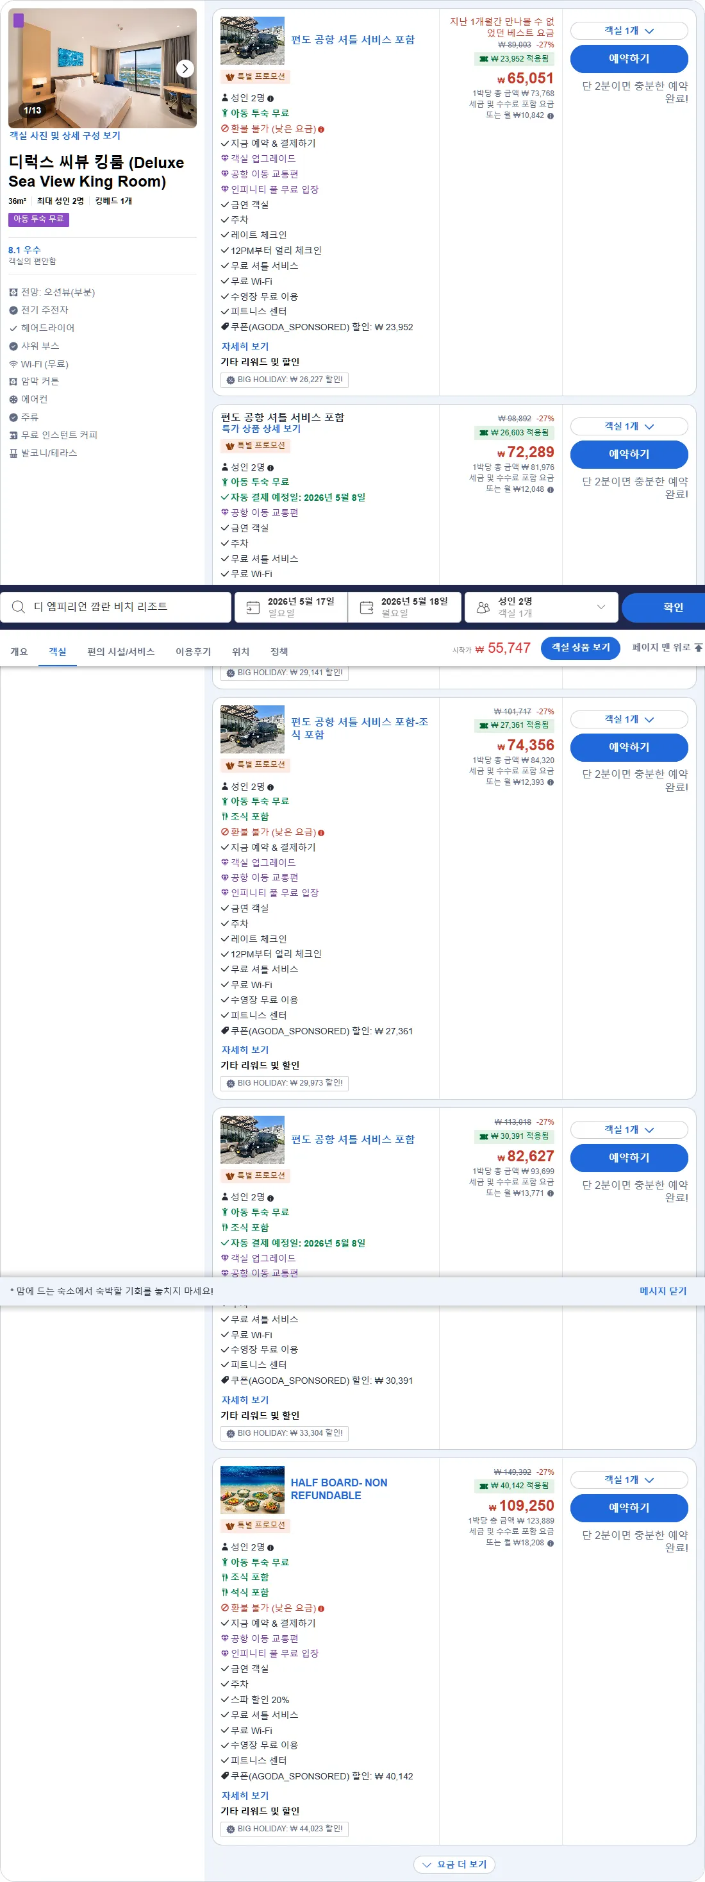Viewport: 705px width, 1882px height.
Task: Click non-refundable info icon in HALF BOARD offer
Action: coord(320,1609)
